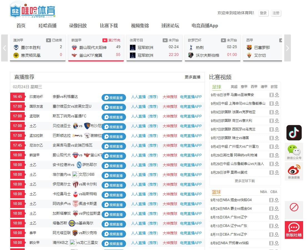This screenshot has height=250, width=307.
Task: Play 视频直播 for 奈赫vs利格塞达 match
Action: tap(114, 98)
